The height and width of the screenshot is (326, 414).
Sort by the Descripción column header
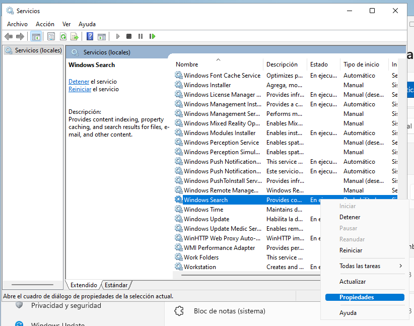tap(285, 64)
